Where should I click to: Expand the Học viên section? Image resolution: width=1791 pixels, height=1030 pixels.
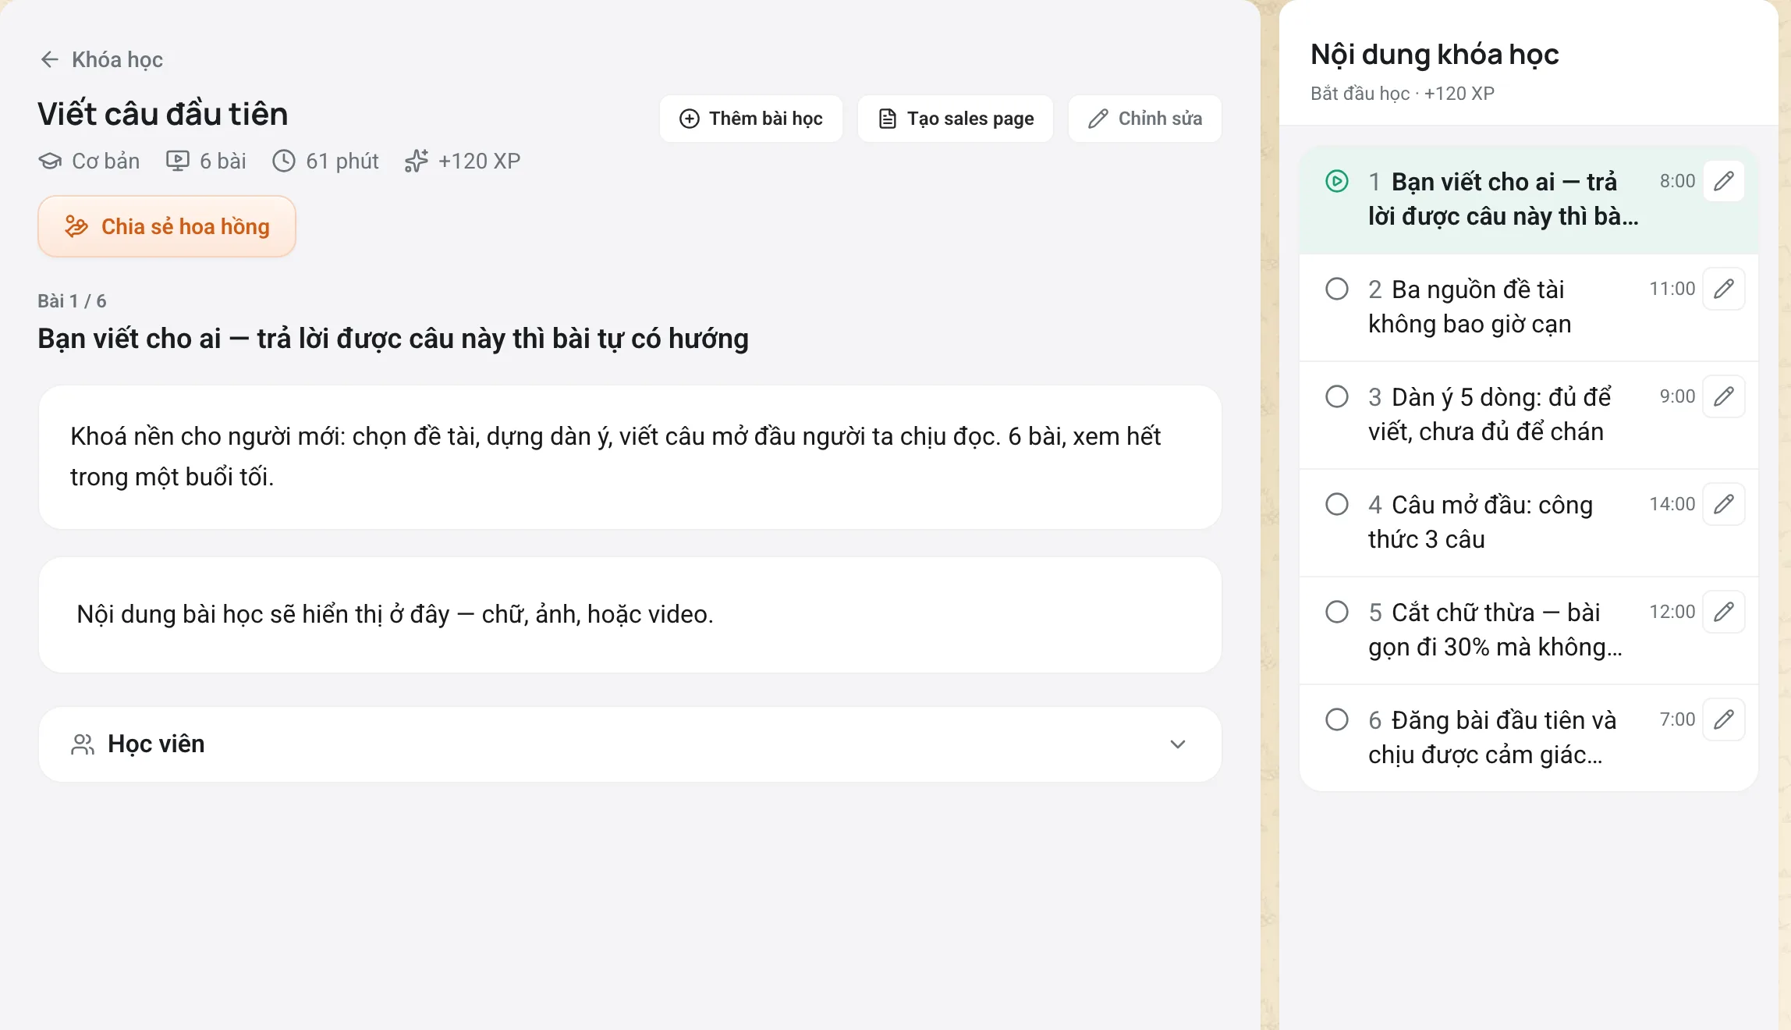[630, 744]
